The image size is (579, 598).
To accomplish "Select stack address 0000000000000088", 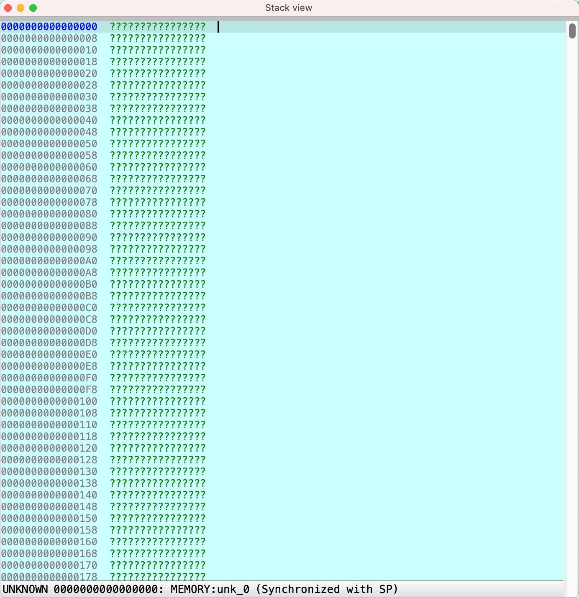I will tap(49, 226).
